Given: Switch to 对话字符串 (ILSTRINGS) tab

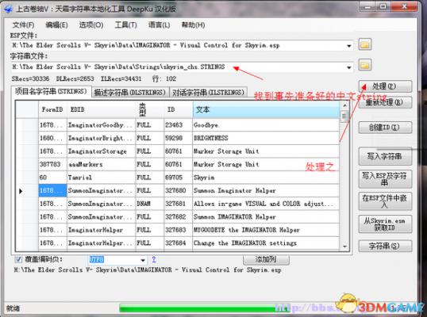Looking at the screenshot, I should (x=208, y=93).
